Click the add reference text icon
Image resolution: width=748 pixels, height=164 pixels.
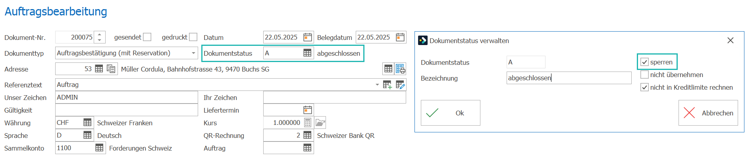pyautogui.click(x=387, y=85)
